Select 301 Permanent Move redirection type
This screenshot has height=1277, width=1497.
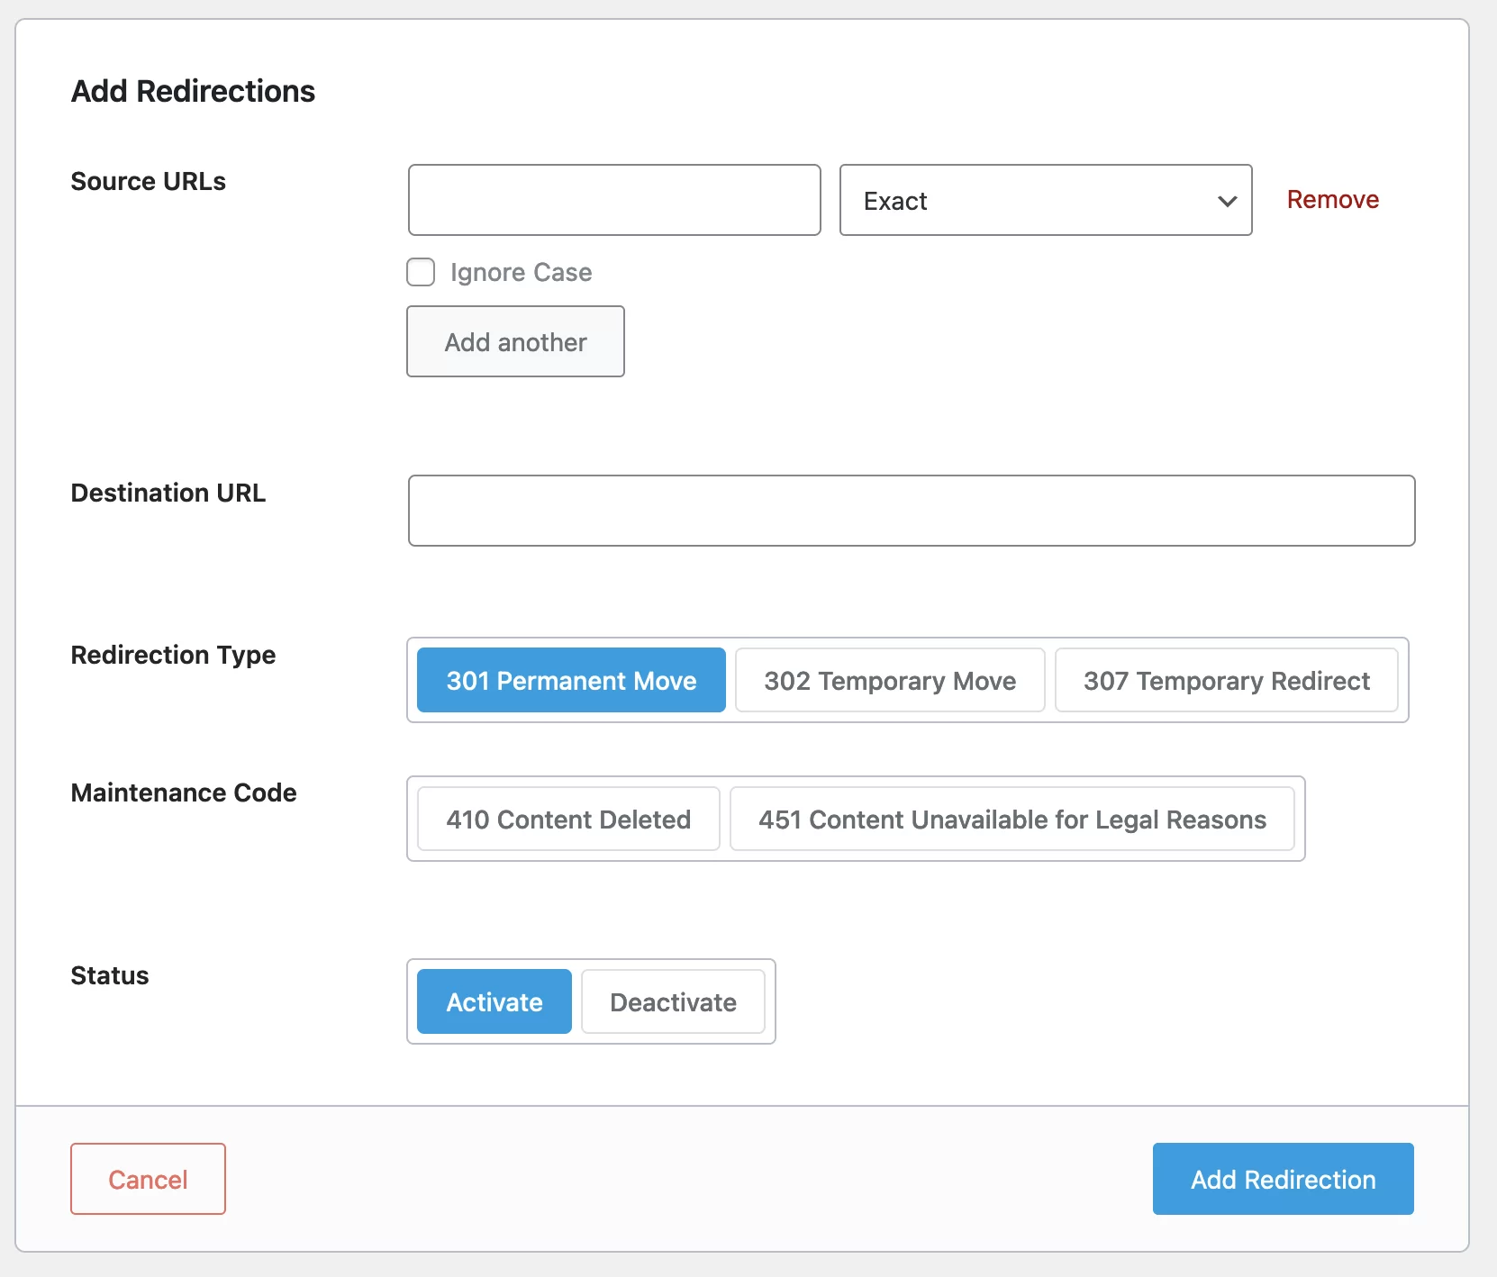coord(571,680)
